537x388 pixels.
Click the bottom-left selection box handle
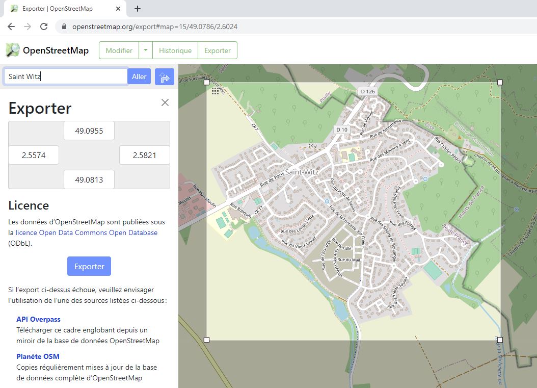206,340
